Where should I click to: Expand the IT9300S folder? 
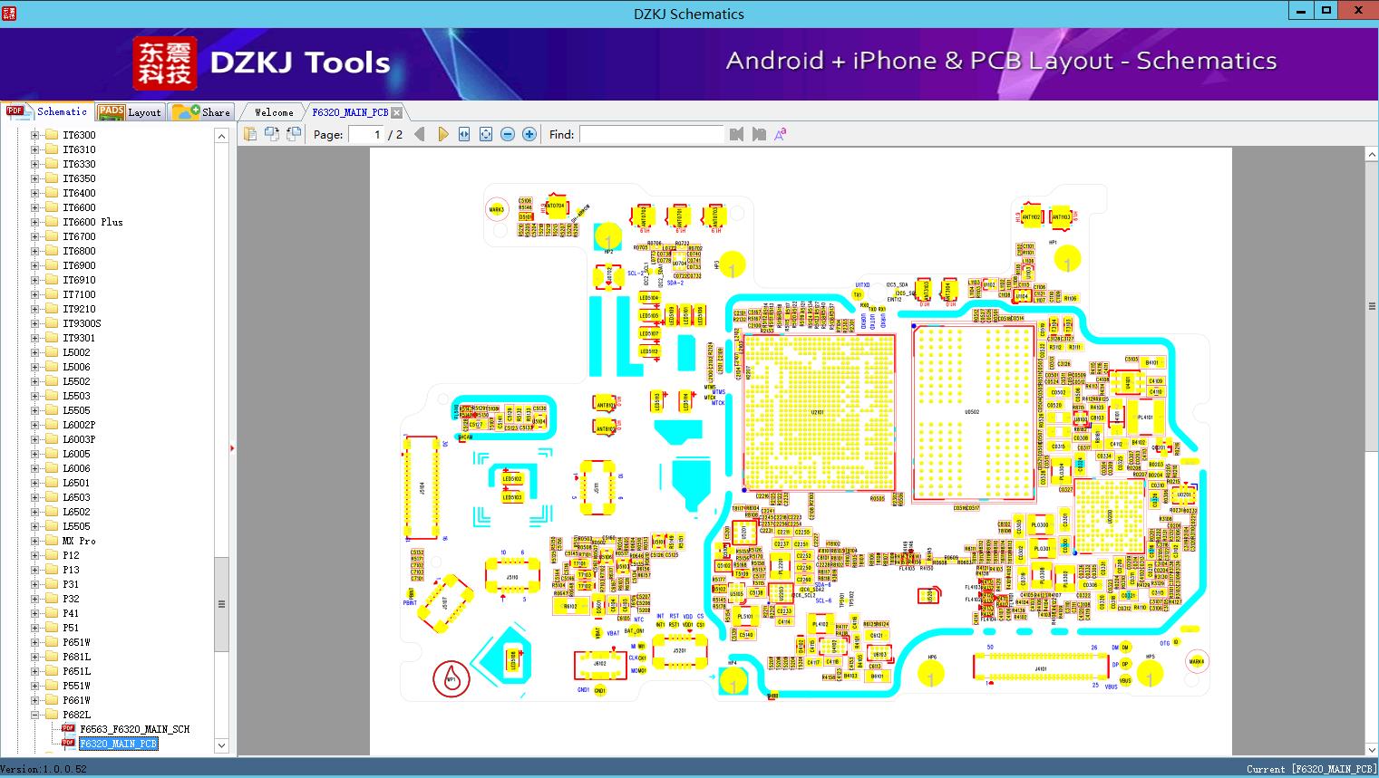coord(35,323)
